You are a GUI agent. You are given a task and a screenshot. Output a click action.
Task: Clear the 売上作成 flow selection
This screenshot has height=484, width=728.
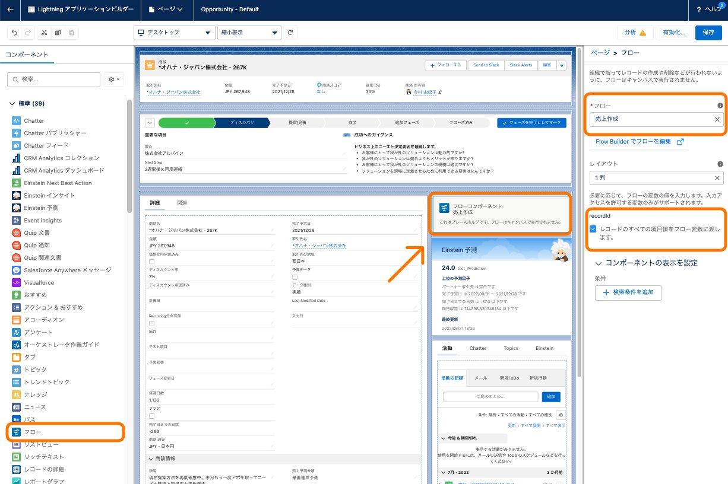(717, 119)
